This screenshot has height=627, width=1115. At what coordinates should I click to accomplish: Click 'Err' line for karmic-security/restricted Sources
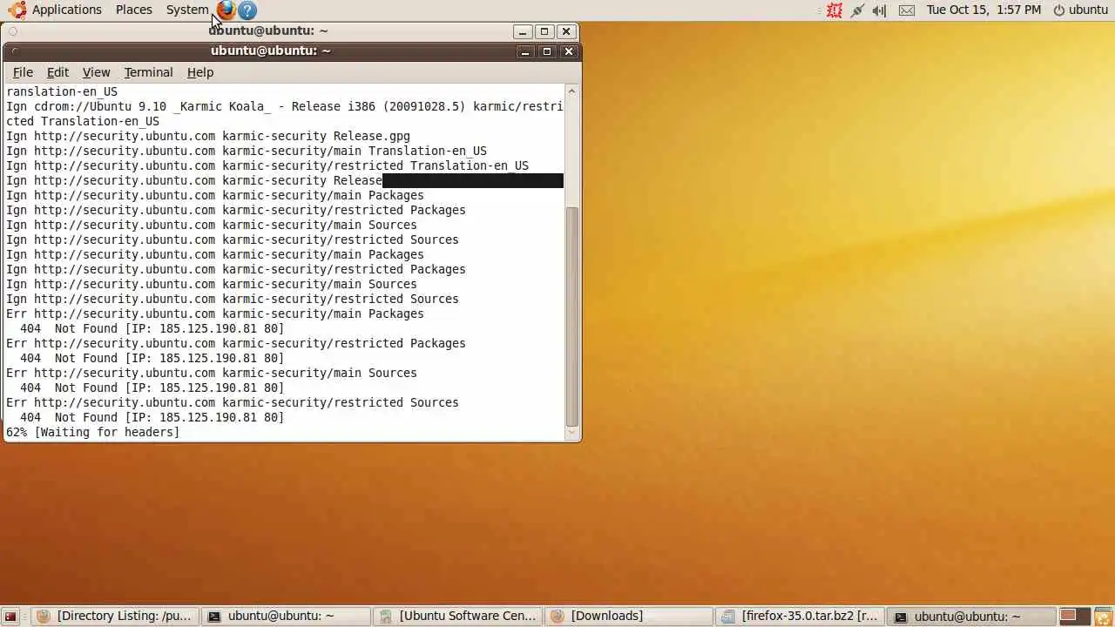(233, 402)
